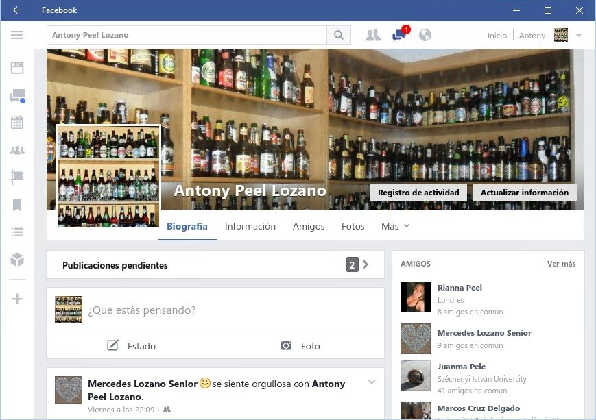Open News Feed icon in left sidebar
The height and width of the screenshot is (420, 596).
pyautogui.click(x=17, y=68)
